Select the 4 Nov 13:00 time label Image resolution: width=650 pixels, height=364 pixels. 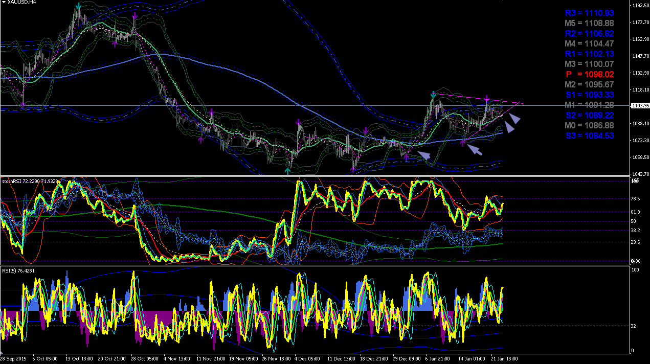tap(176, 358)
